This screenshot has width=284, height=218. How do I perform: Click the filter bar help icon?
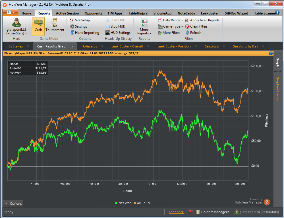point(271,53)
